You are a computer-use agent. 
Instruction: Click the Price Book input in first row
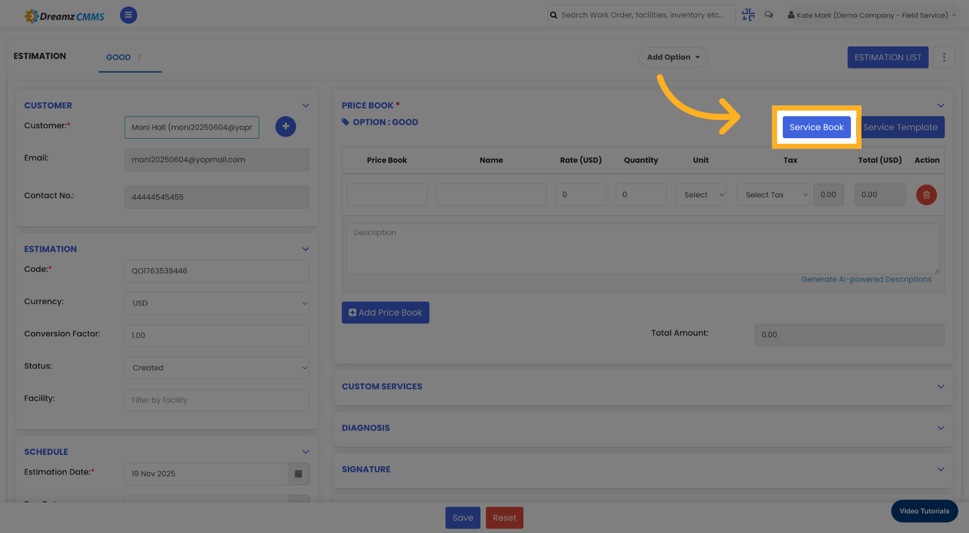point(387,195)
